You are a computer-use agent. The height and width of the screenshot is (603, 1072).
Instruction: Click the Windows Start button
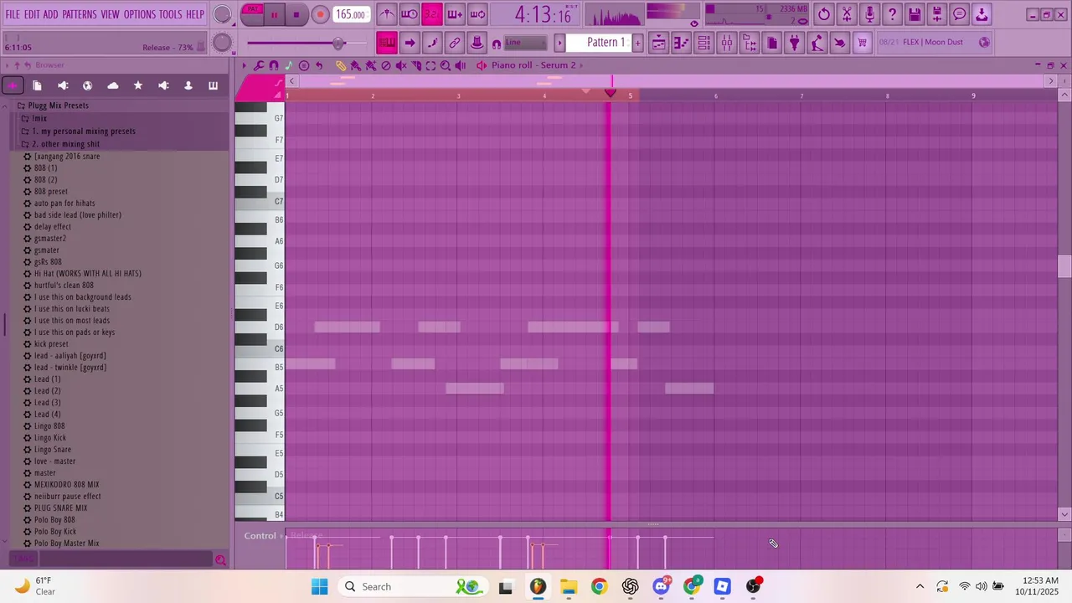pos(320,586)
